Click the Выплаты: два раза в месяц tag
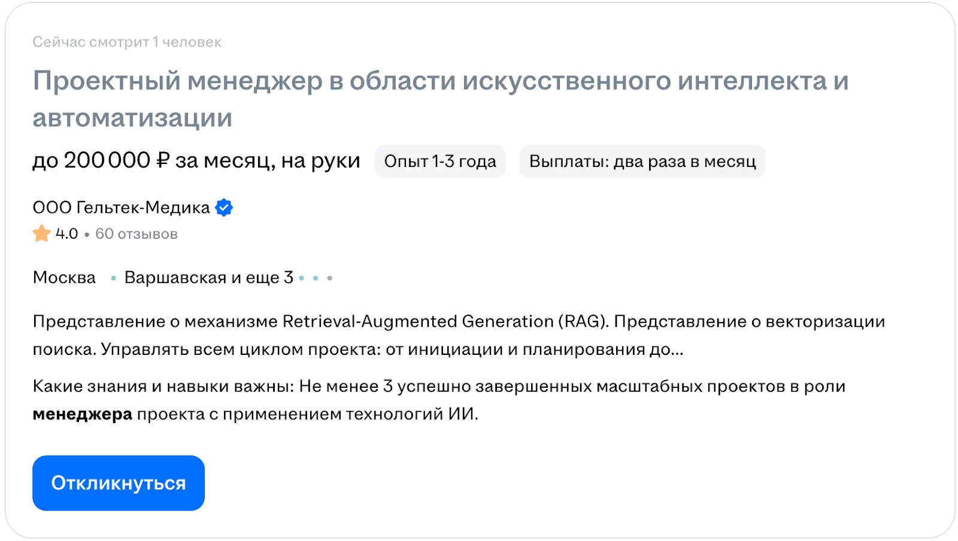This screenshot has height=541, width=958. pyautogui.click(x=642, y=162)
